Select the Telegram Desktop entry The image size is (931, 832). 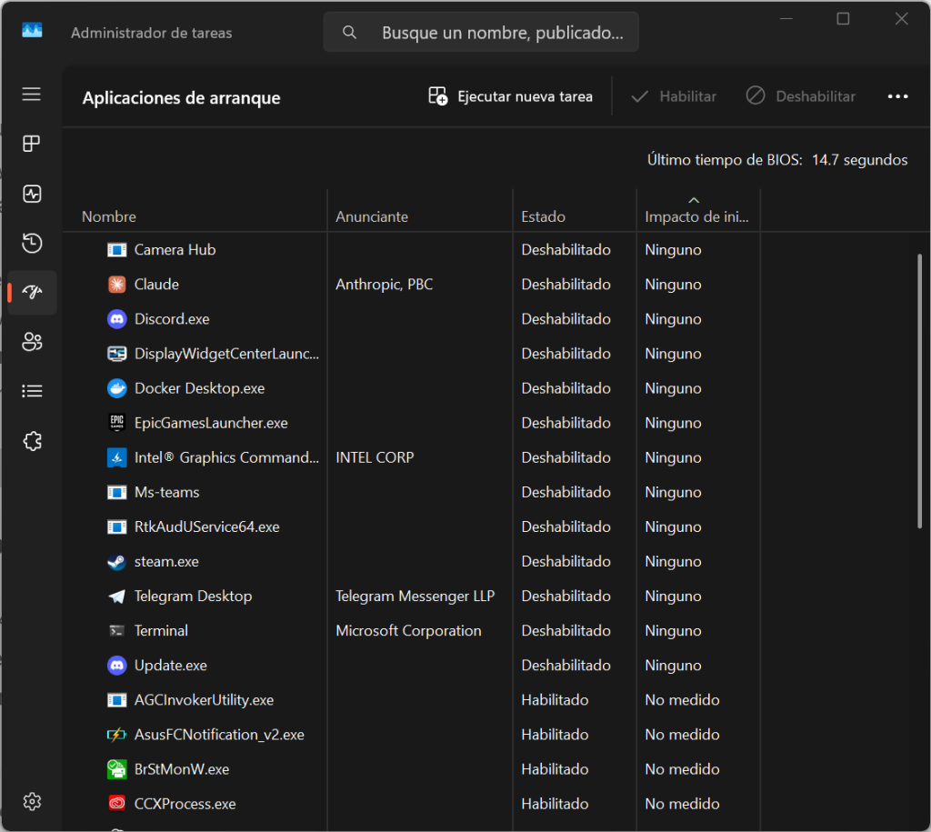[193, 596]
